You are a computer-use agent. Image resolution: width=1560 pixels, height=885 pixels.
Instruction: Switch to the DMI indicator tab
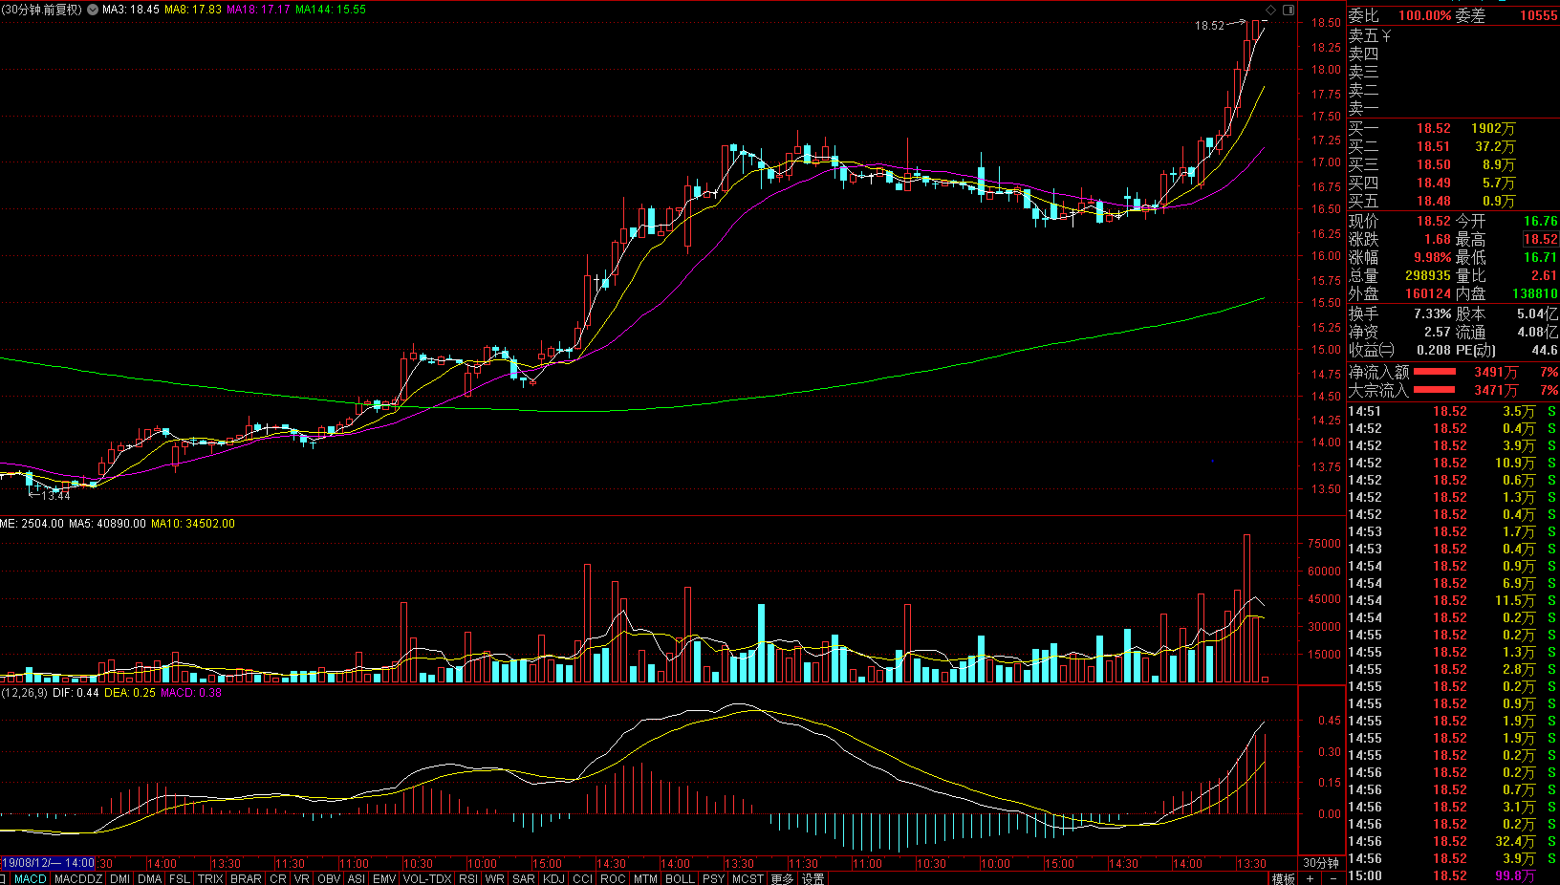tap(119, 878)
